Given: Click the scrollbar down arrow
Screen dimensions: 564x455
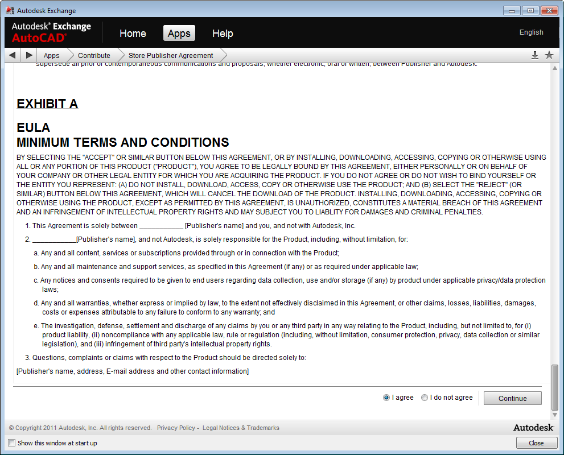Looking at the screenshot, I should point(555,415).
